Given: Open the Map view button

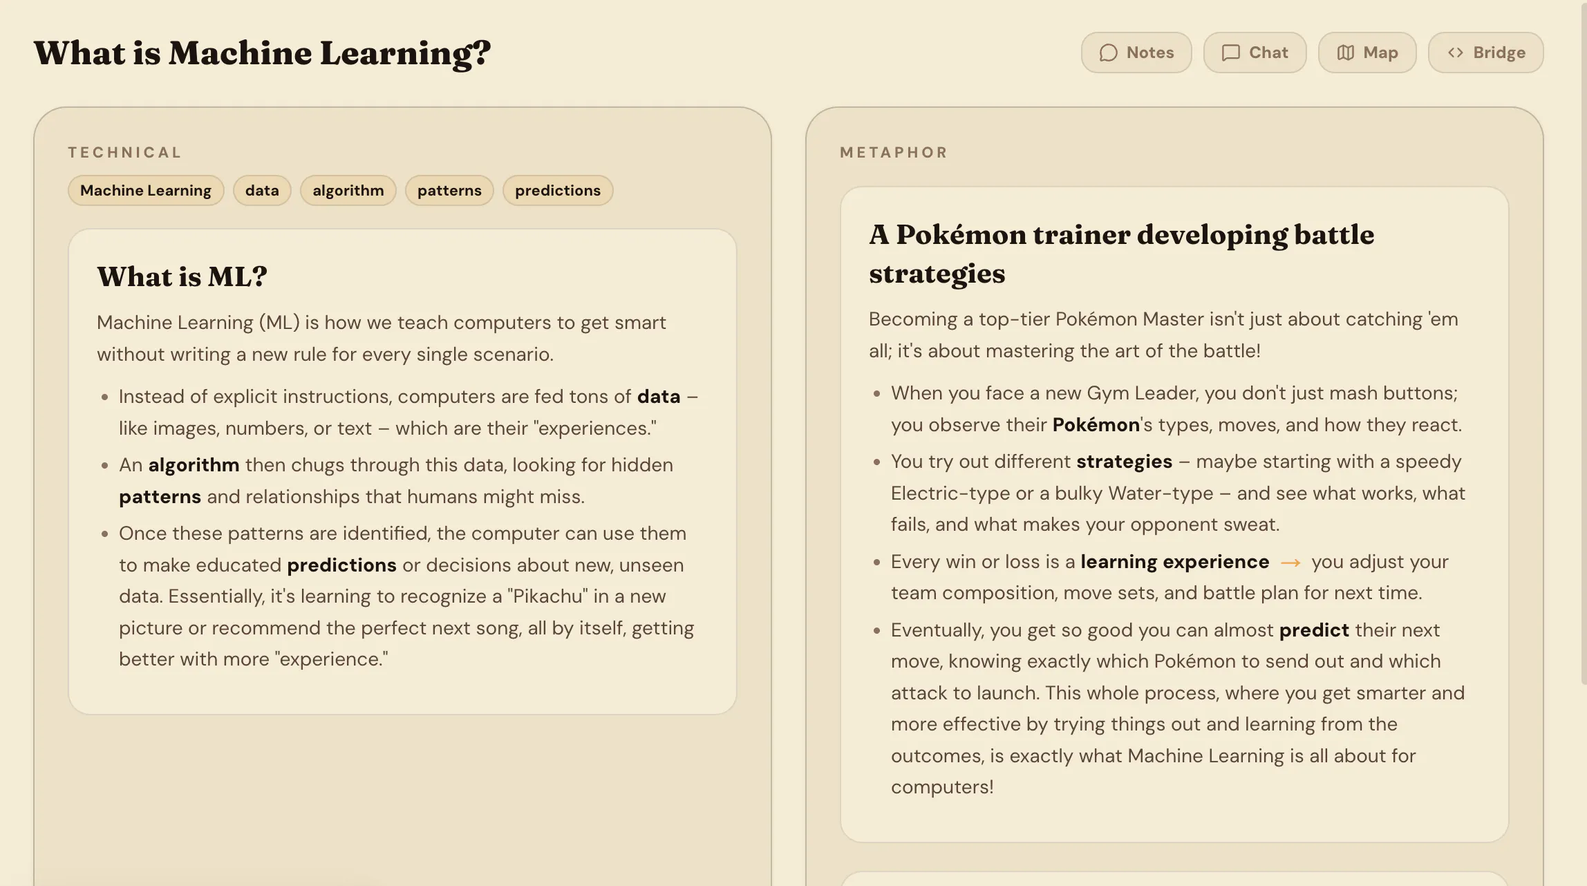Looking at the screenshot, I should click(1367, 53).
